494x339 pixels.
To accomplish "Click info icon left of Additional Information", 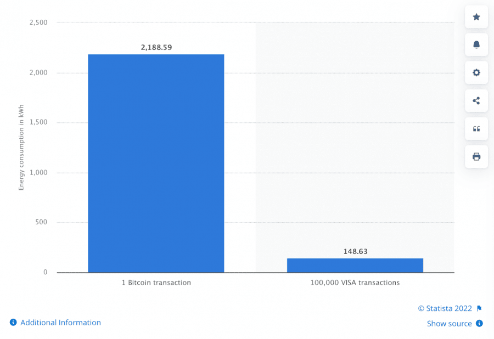I will point(13,323).
